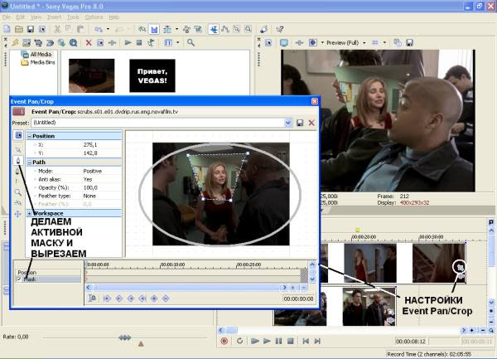Click the move-freely cross arrows icon
497x359 pixels.
point(17,215)
